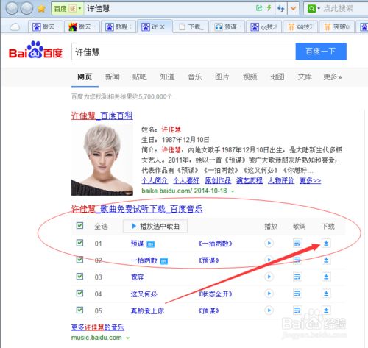368x348 pixels.
Task: Toggle the 全选 select-all checkbox
Action: coord(79,225)
